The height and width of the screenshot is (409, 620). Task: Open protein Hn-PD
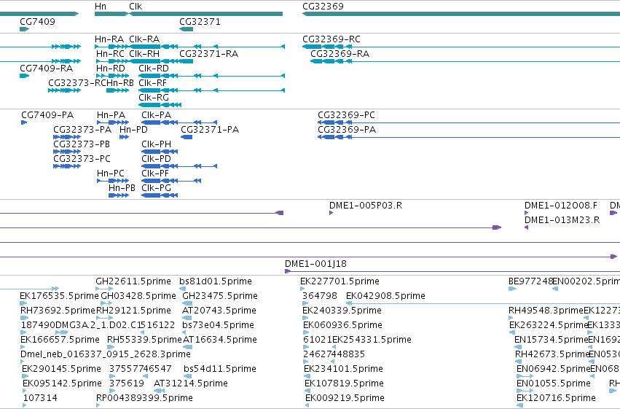[x=133, y=130]
